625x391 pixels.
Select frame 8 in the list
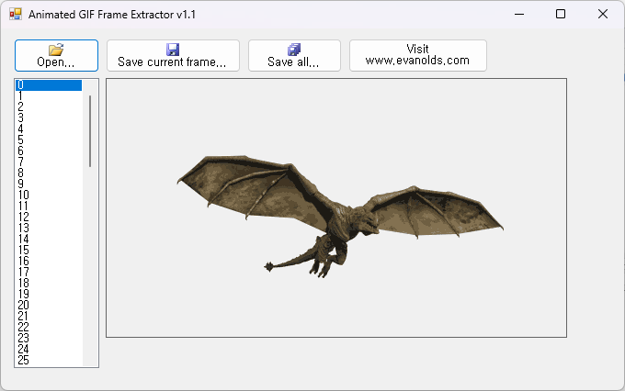(49, 173)
